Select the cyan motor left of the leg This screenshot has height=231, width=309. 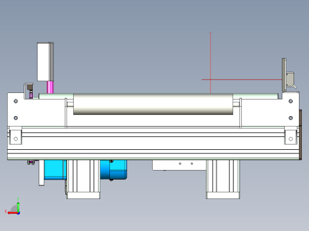point(55,170)
